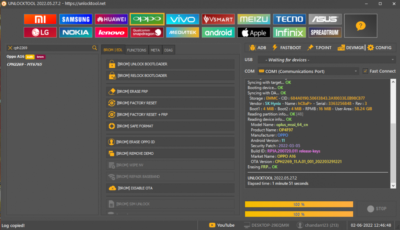Select the Qualcomm Snapdragon logo
The height and width of the screenshot is (230, 400).
147,32
